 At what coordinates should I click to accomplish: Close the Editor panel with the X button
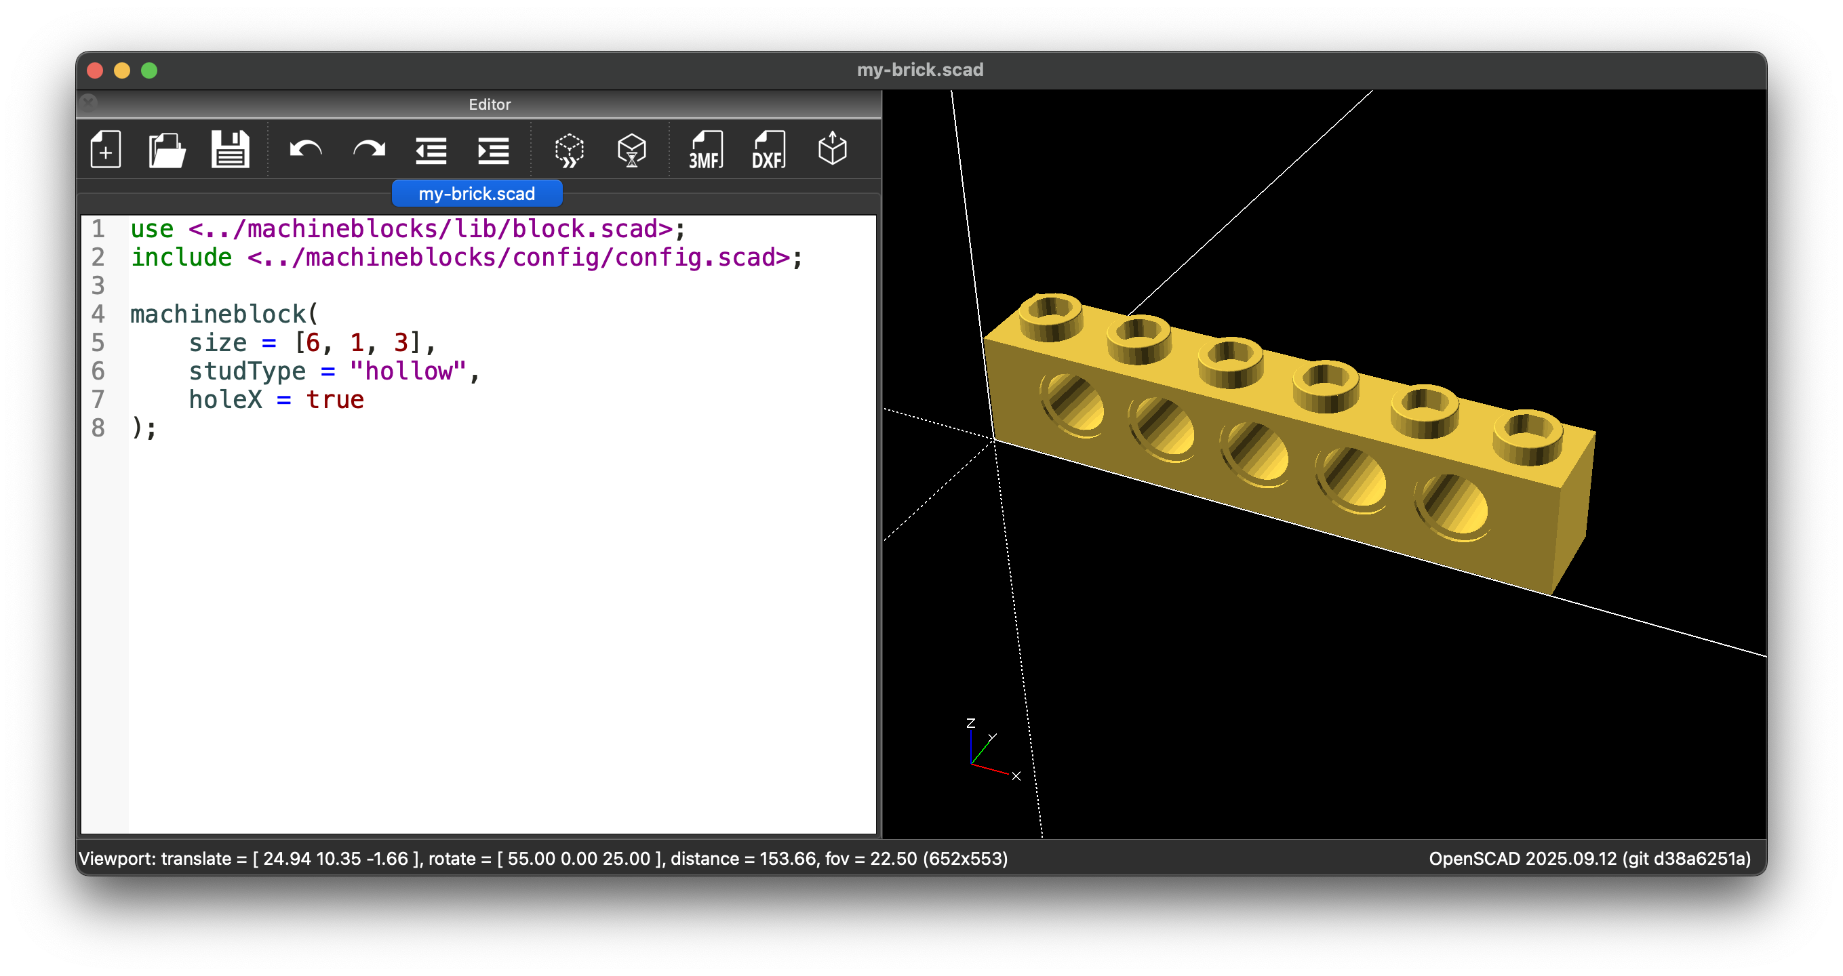[x=89, y=104]
